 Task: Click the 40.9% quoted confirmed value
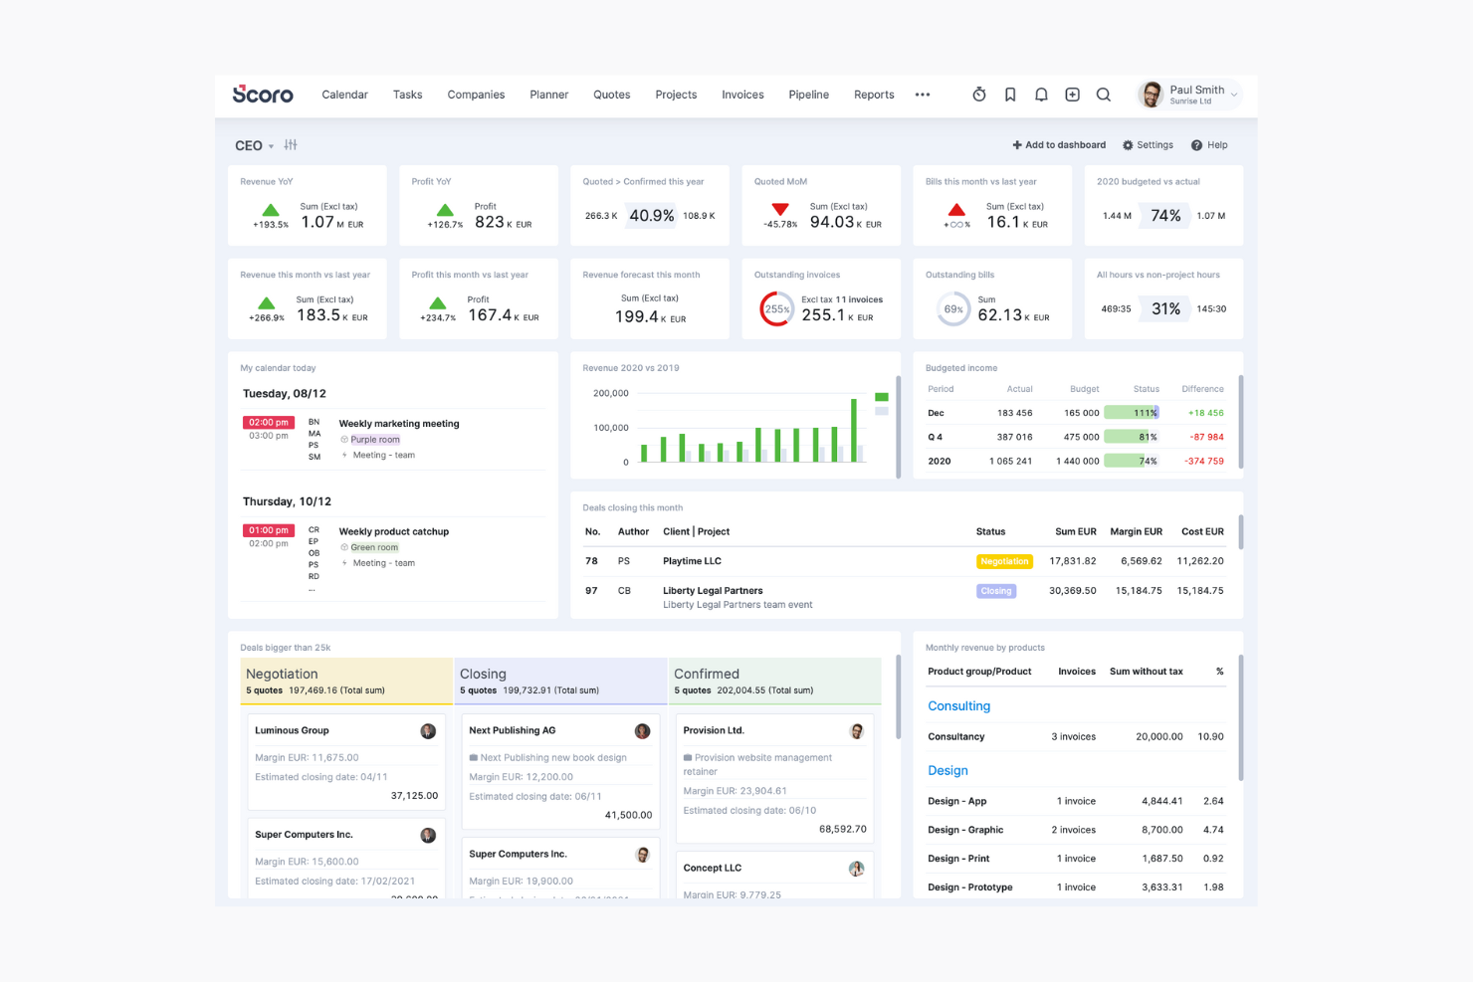(x=651, y=216)
